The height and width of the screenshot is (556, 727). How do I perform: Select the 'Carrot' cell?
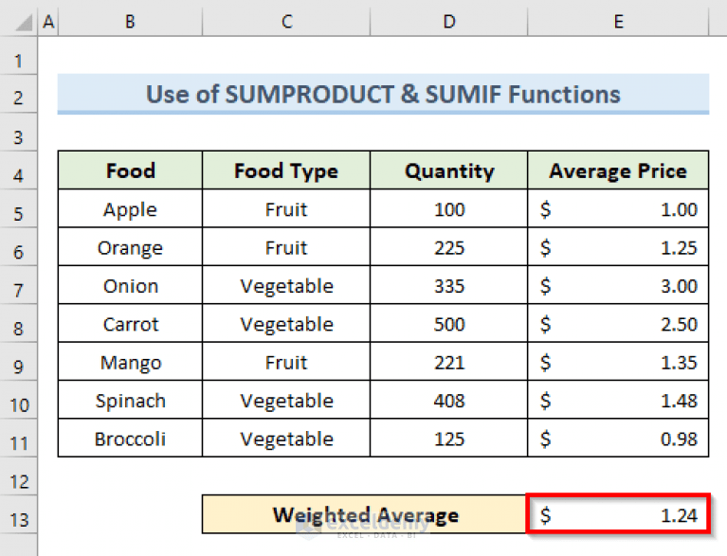pyautogui.click(x=130, y=324)
